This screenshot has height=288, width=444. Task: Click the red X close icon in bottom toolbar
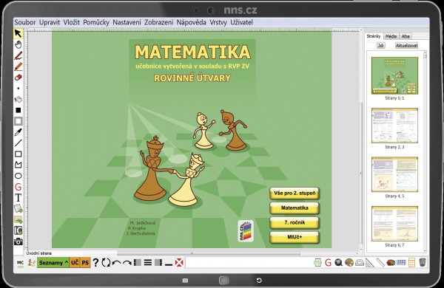[179, 263]
